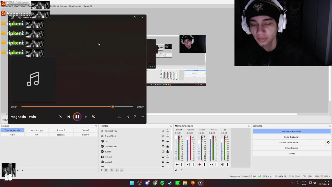
Task: Pop out the Controles dock panel
Action: (x=330, y=126)
